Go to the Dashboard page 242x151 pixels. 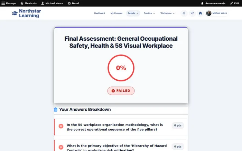(100, 13)
